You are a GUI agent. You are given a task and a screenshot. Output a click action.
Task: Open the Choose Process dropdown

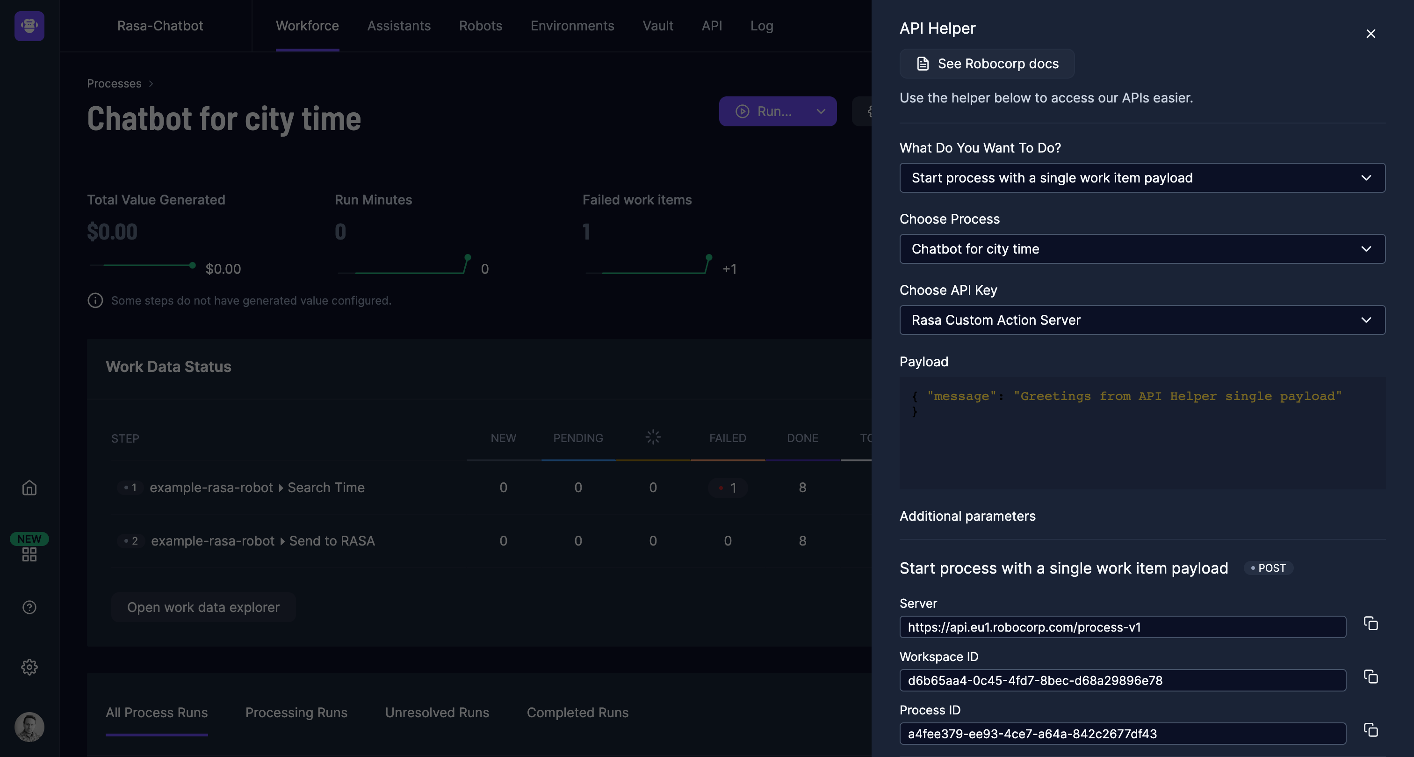pos(1142,249)
